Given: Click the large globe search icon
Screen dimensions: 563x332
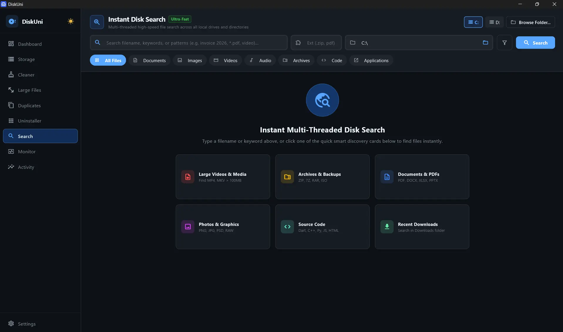Looking at the screenshot, I should pos(322,100).
